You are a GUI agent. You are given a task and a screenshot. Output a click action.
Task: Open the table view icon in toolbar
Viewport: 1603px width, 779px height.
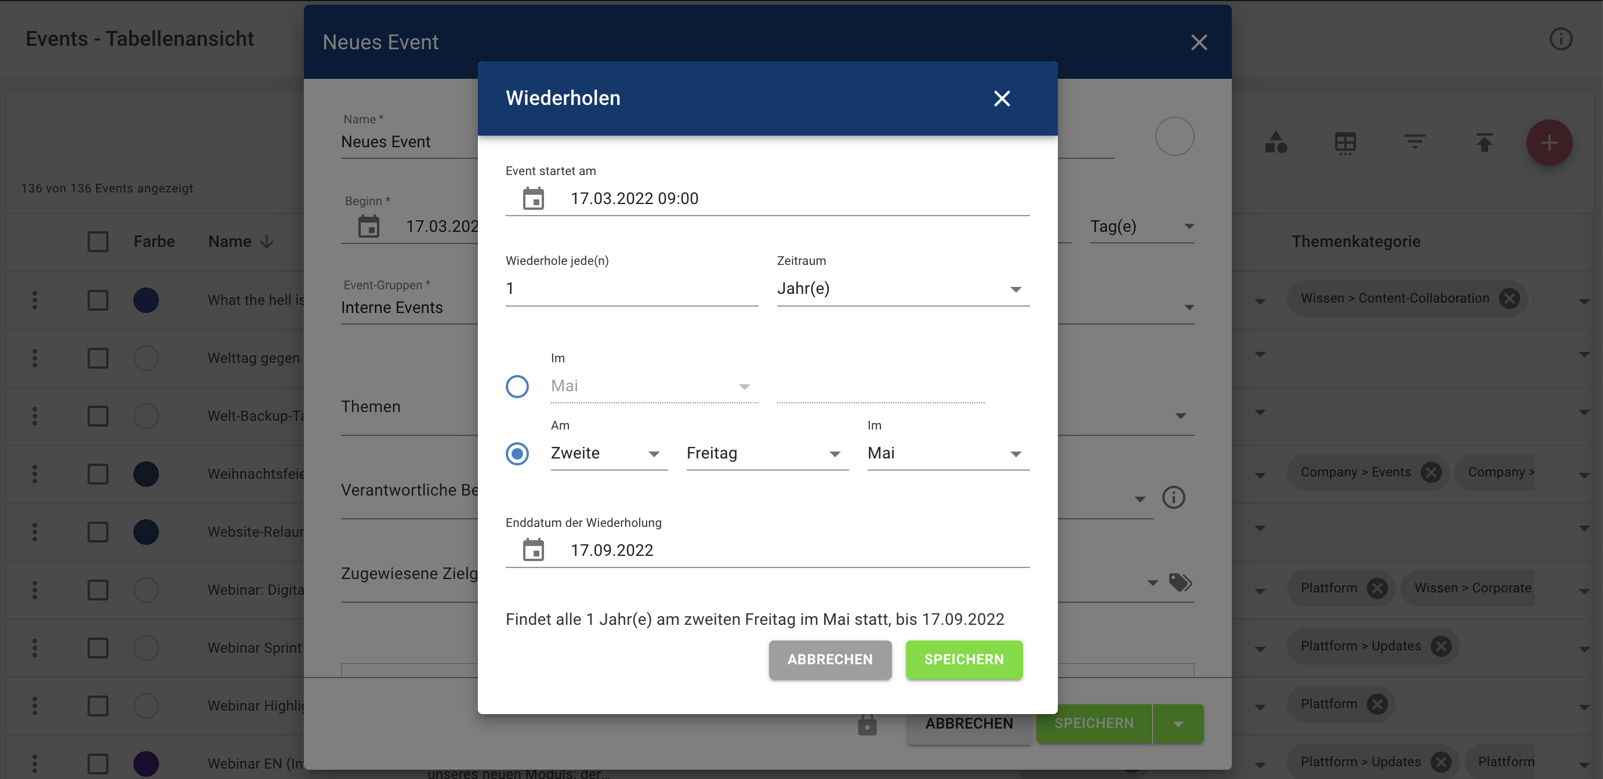coord(1345,143)
